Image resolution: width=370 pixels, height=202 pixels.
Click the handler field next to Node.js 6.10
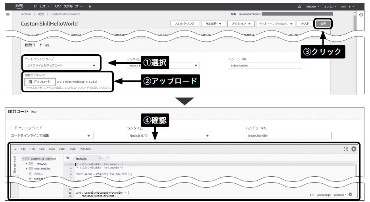[289, 135]
